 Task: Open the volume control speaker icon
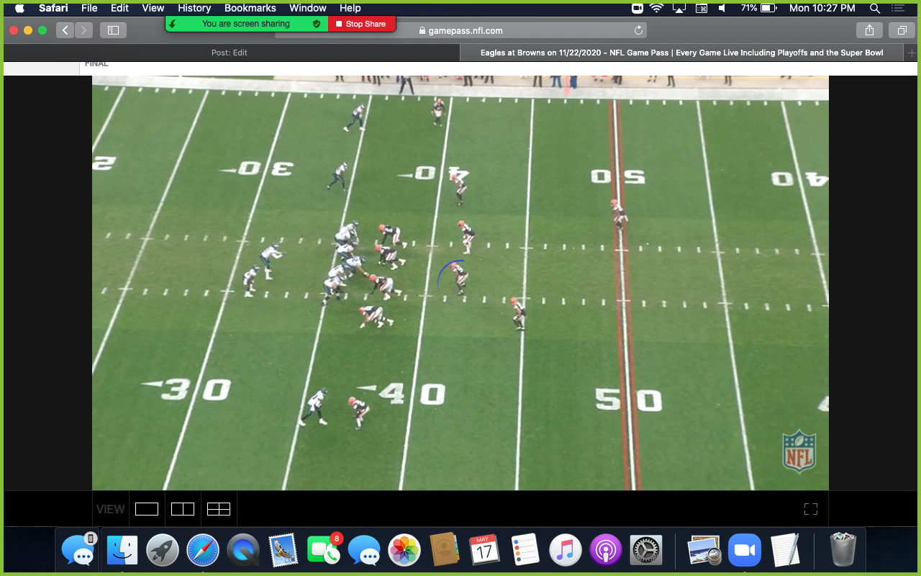click(722, 8)
